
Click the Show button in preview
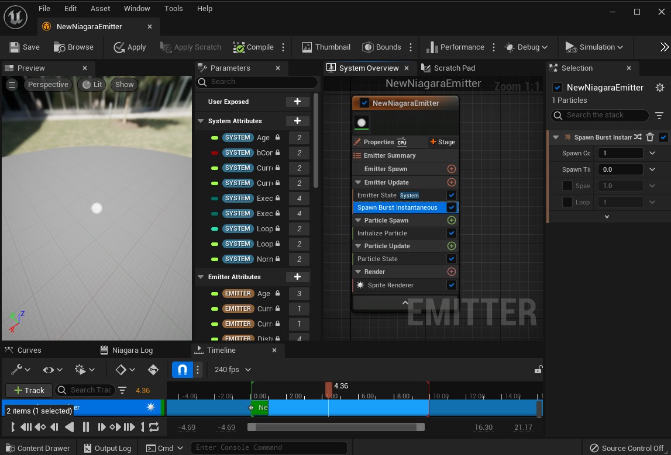[124, 85]
